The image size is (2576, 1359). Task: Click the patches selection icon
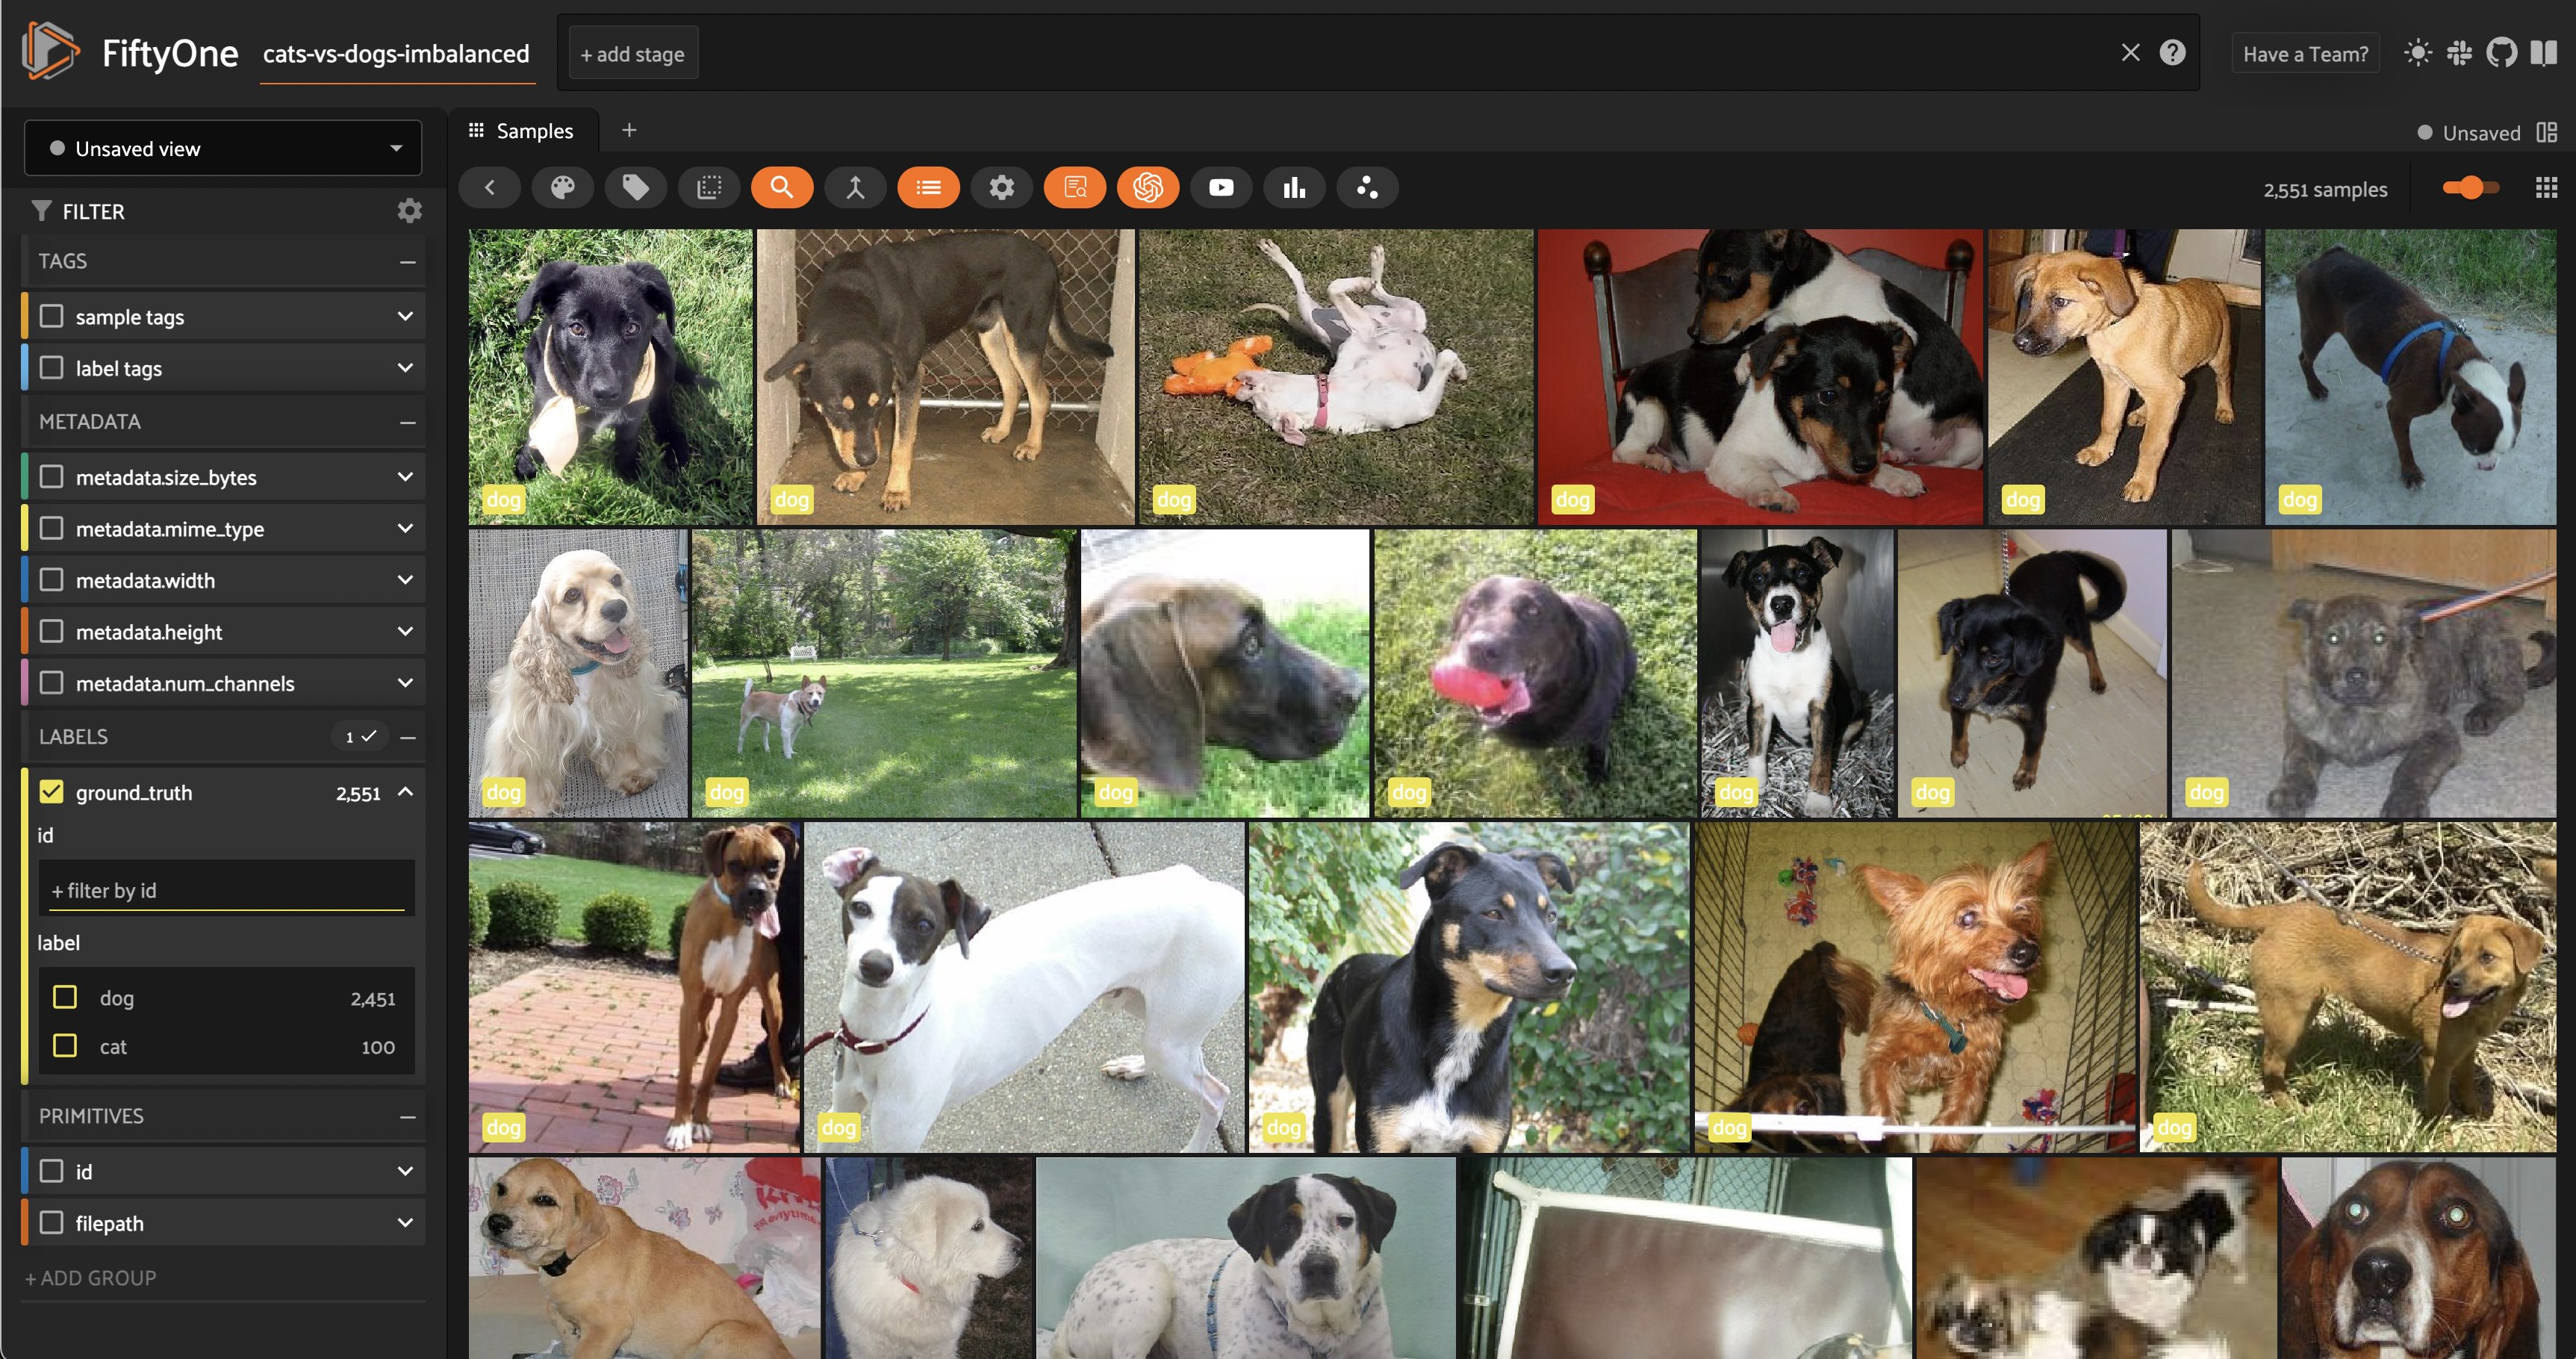pyautogui.click(x=709, y=187)
